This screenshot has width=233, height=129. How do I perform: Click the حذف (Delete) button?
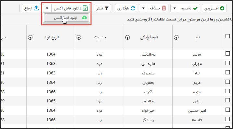coord(158,8)
